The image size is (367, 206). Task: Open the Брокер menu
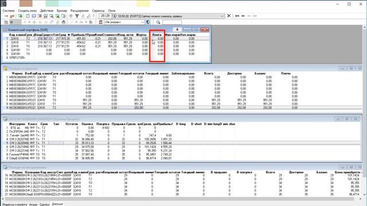coord(62,10)
